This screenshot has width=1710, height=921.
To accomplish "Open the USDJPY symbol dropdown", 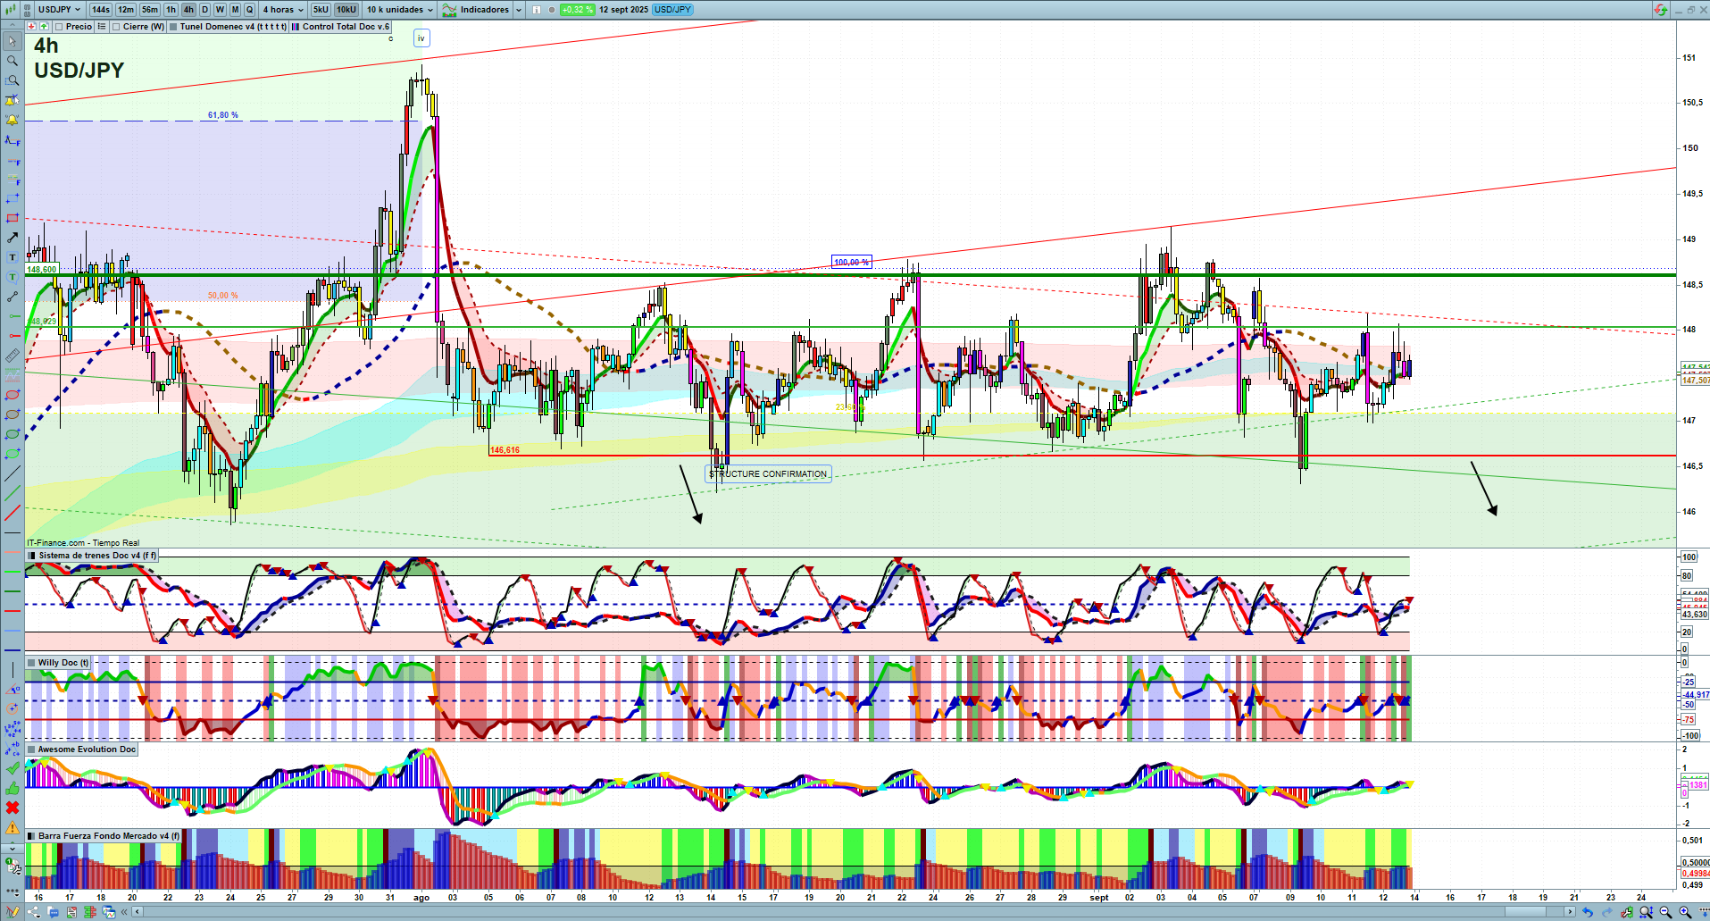I will click(59, 10).
